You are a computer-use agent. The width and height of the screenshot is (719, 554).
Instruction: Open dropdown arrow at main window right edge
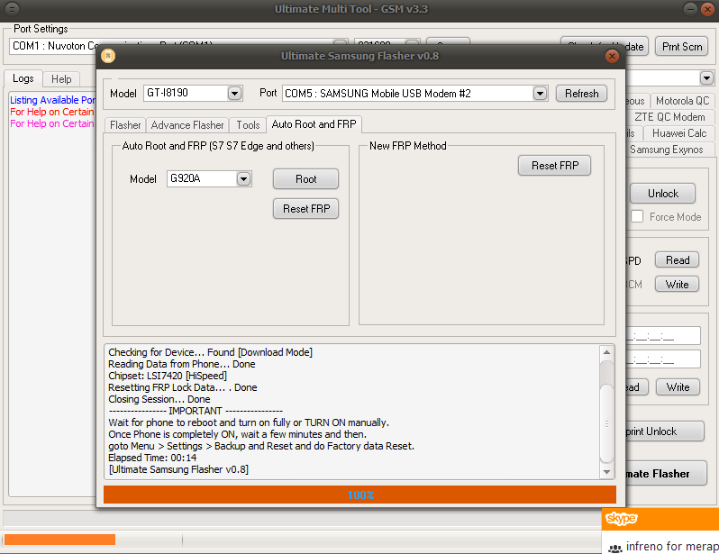(x=706, y=78)
